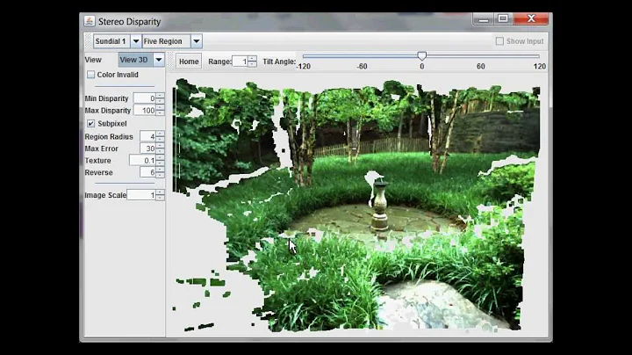Close the Stereo Disparity window
This screenshot has width=632, height=355.
(x=531, y=19)
